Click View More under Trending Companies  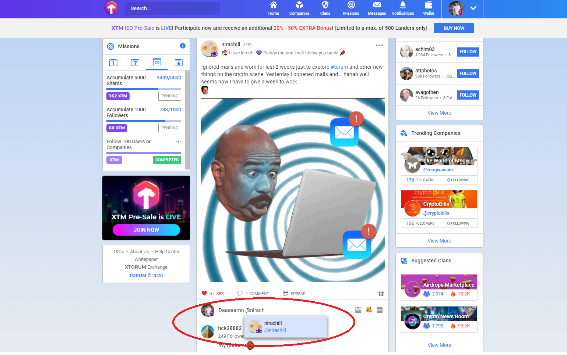(439, 240)
